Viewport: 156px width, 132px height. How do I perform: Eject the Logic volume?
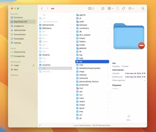[x=33, y=65]
